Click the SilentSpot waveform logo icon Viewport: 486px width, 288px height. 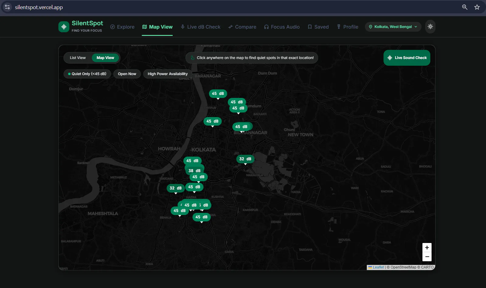point(64,27)
